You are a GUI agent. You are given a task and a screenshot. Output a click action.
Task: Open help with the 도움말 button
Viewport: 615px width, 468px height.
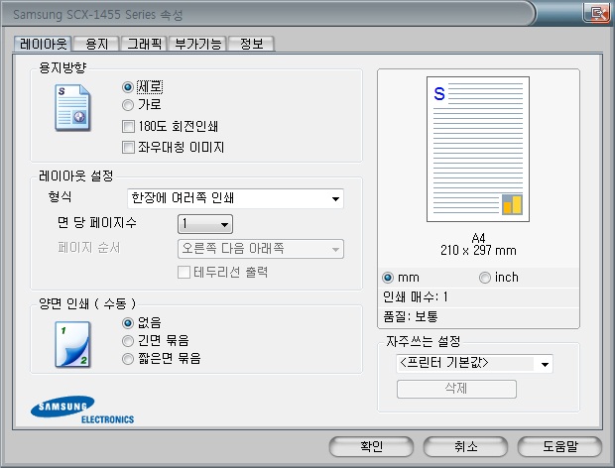559,446
